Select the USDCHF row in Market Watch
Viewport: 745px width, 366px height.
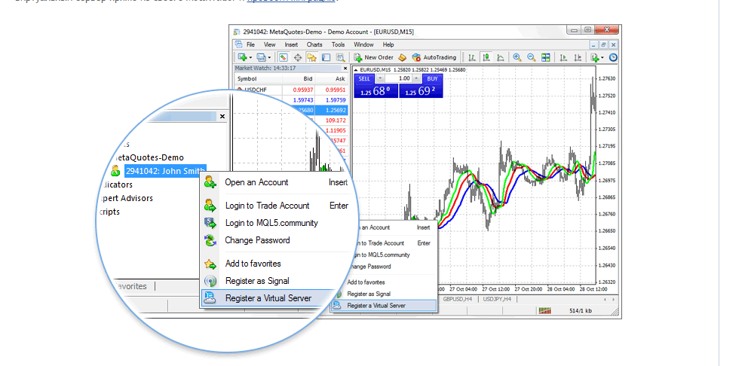292,90
